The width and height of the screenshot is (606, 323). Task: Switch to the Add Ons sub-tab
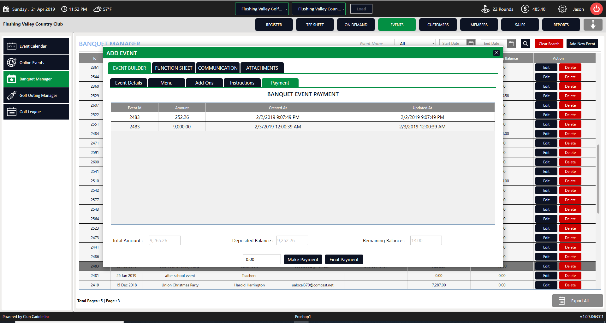click(204, 83)
